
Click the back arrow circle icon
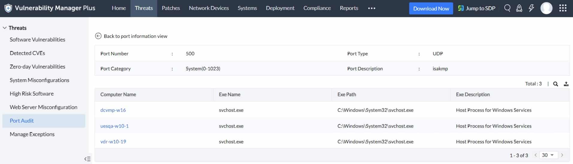pos(98,36)
